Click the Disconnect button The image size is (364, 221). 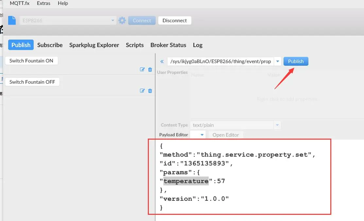tap(175, 21)
